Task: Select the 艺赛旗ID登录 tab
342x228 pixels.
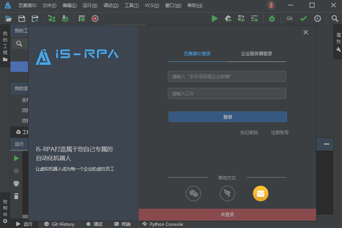Action: 197,53
